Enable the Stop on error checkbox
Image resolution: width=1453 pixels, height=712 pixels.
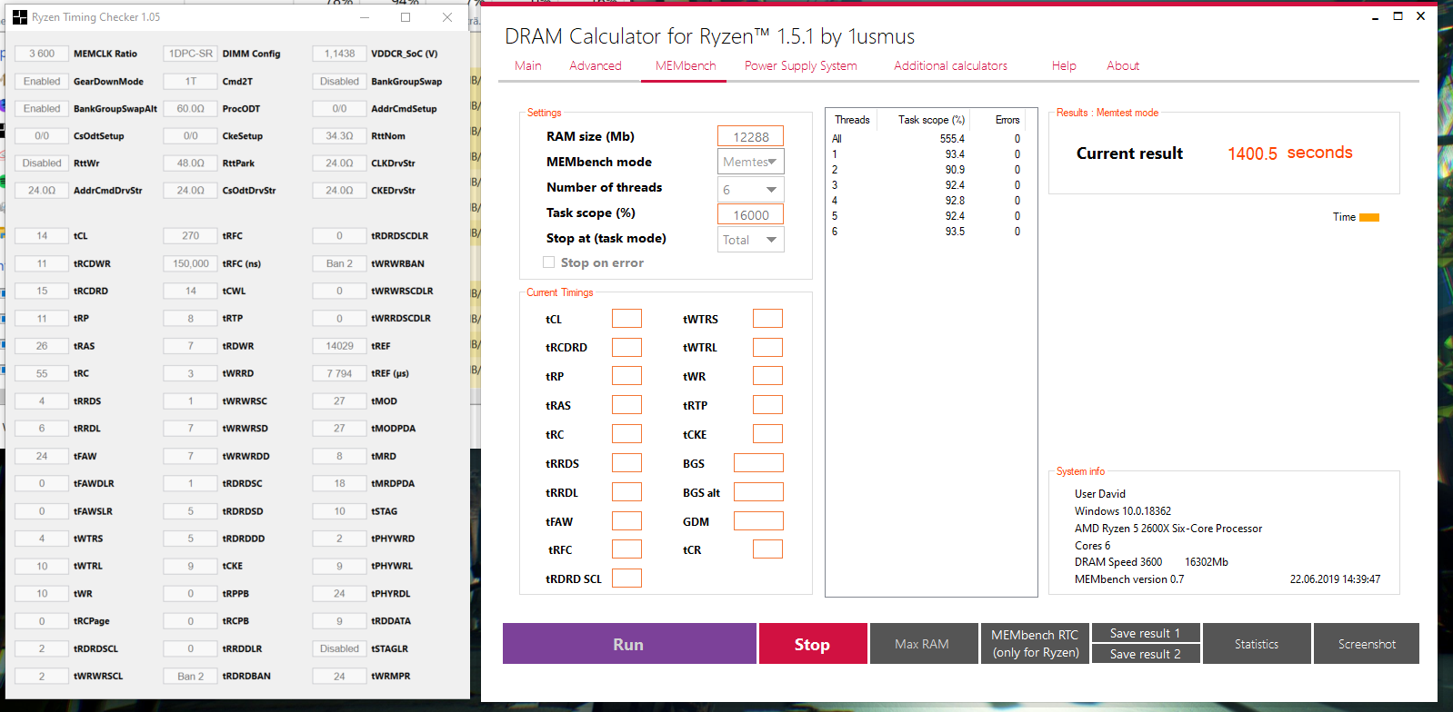click(x=548, y=262)
